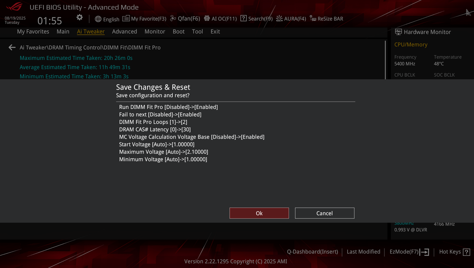
Task: Open Qfan(F6) fan control
Action: (x=185, y=18)
